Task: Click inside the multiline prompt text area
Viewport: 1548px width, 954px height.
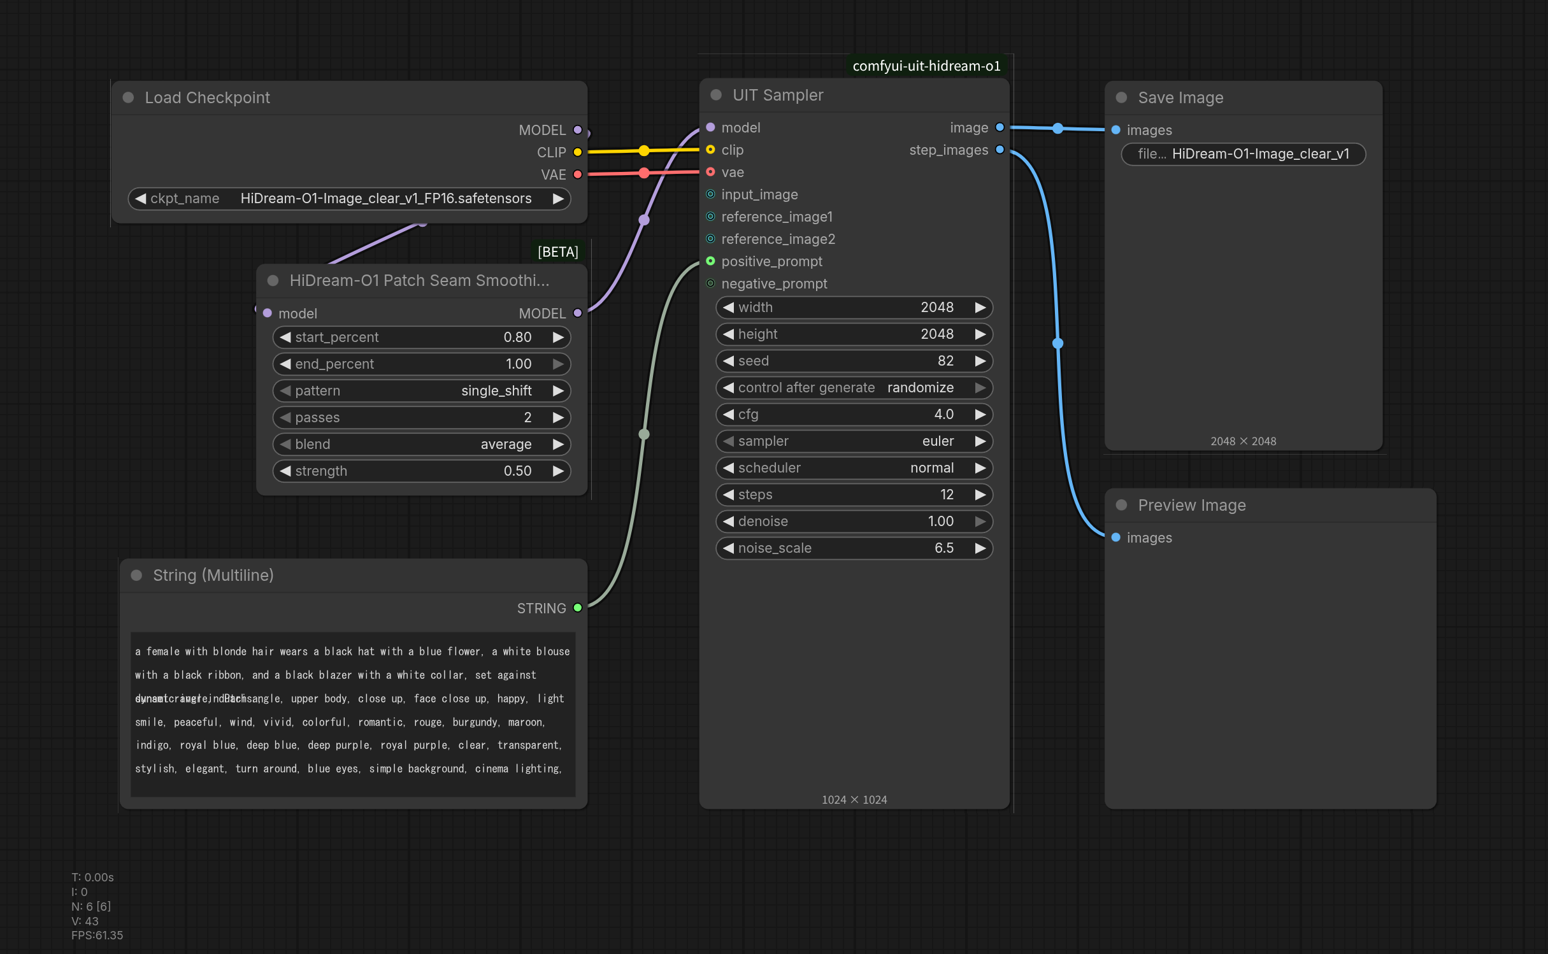Action: (353, 715)
